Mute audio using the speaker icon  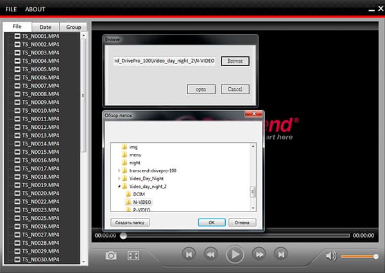331,256
